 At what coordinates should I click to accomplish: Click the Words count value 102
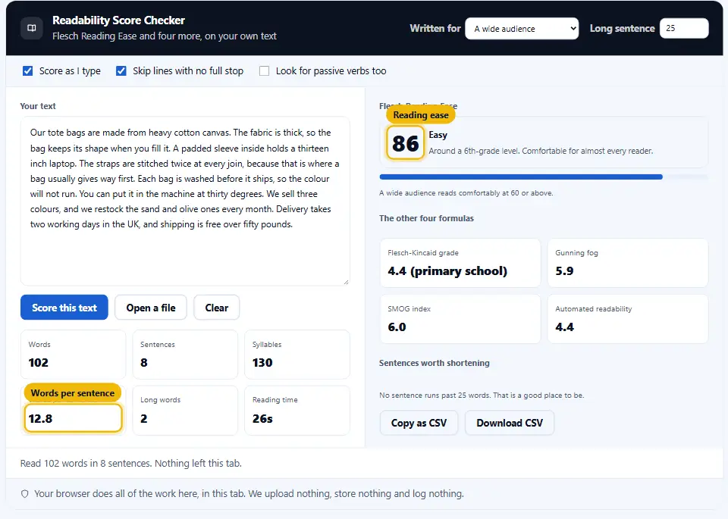[x=39, y=363]
